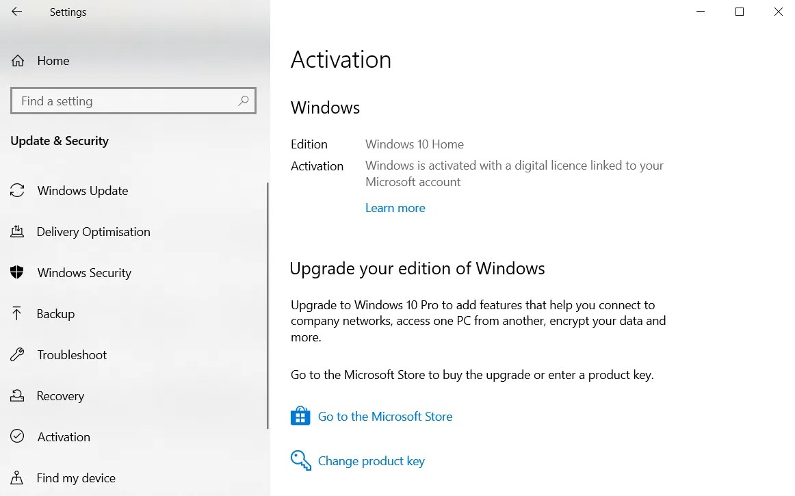This screenshot has width=795, height=496.
Task: Click the Activation checkmark icon
Action: (17, 437)
